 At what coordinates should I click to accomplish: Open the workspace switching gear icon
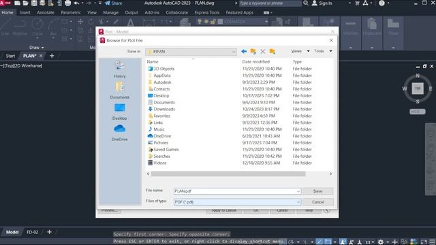pyautogui.click(x=381, y=242)
